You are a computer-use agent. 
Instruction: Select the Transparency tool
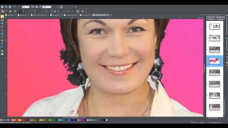click(2, 44)
